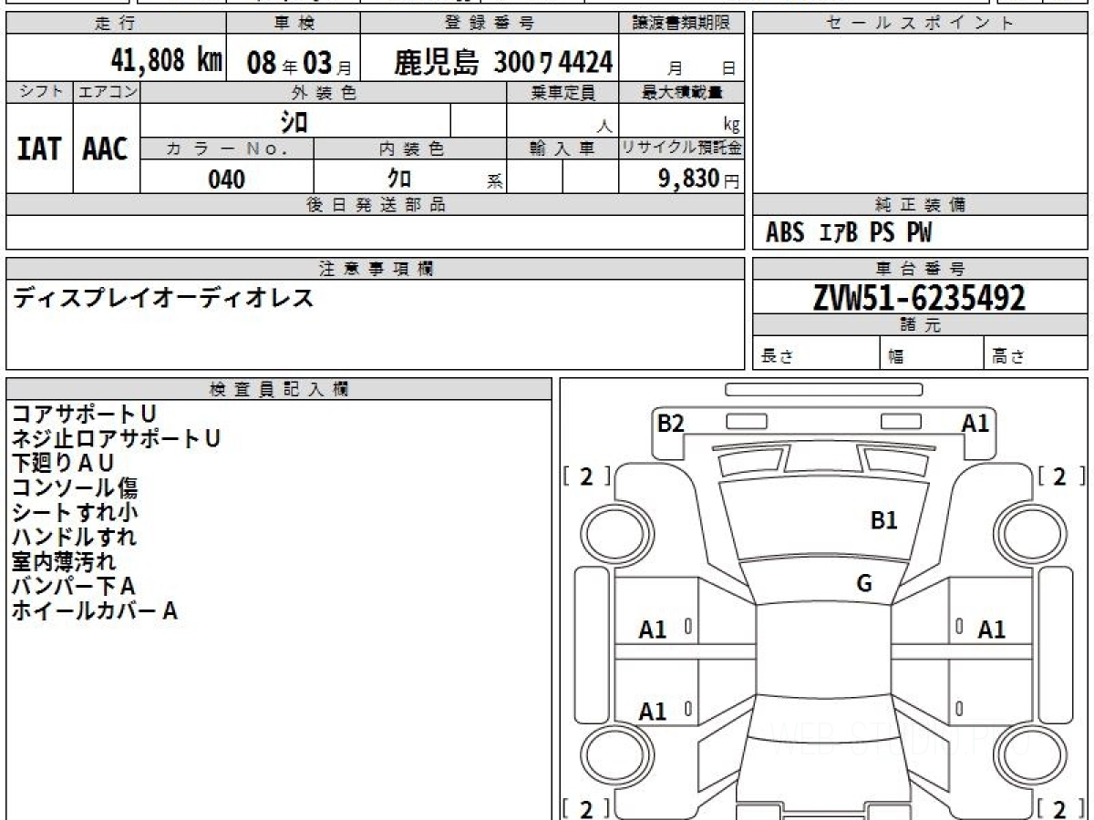Click the registration number 鹿児島 300ワ4424
Screen dimensions: 1094x820
503,62
